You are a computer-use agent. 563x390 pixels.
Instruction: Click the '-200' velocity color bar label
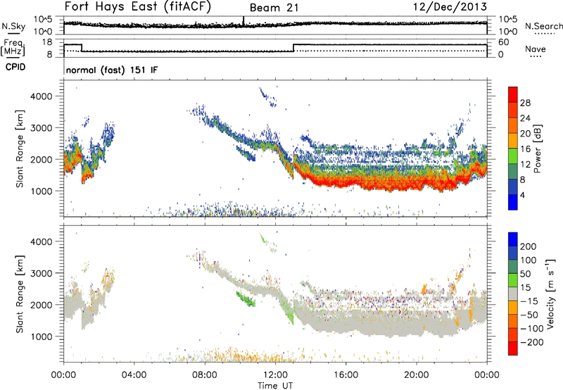533,342
